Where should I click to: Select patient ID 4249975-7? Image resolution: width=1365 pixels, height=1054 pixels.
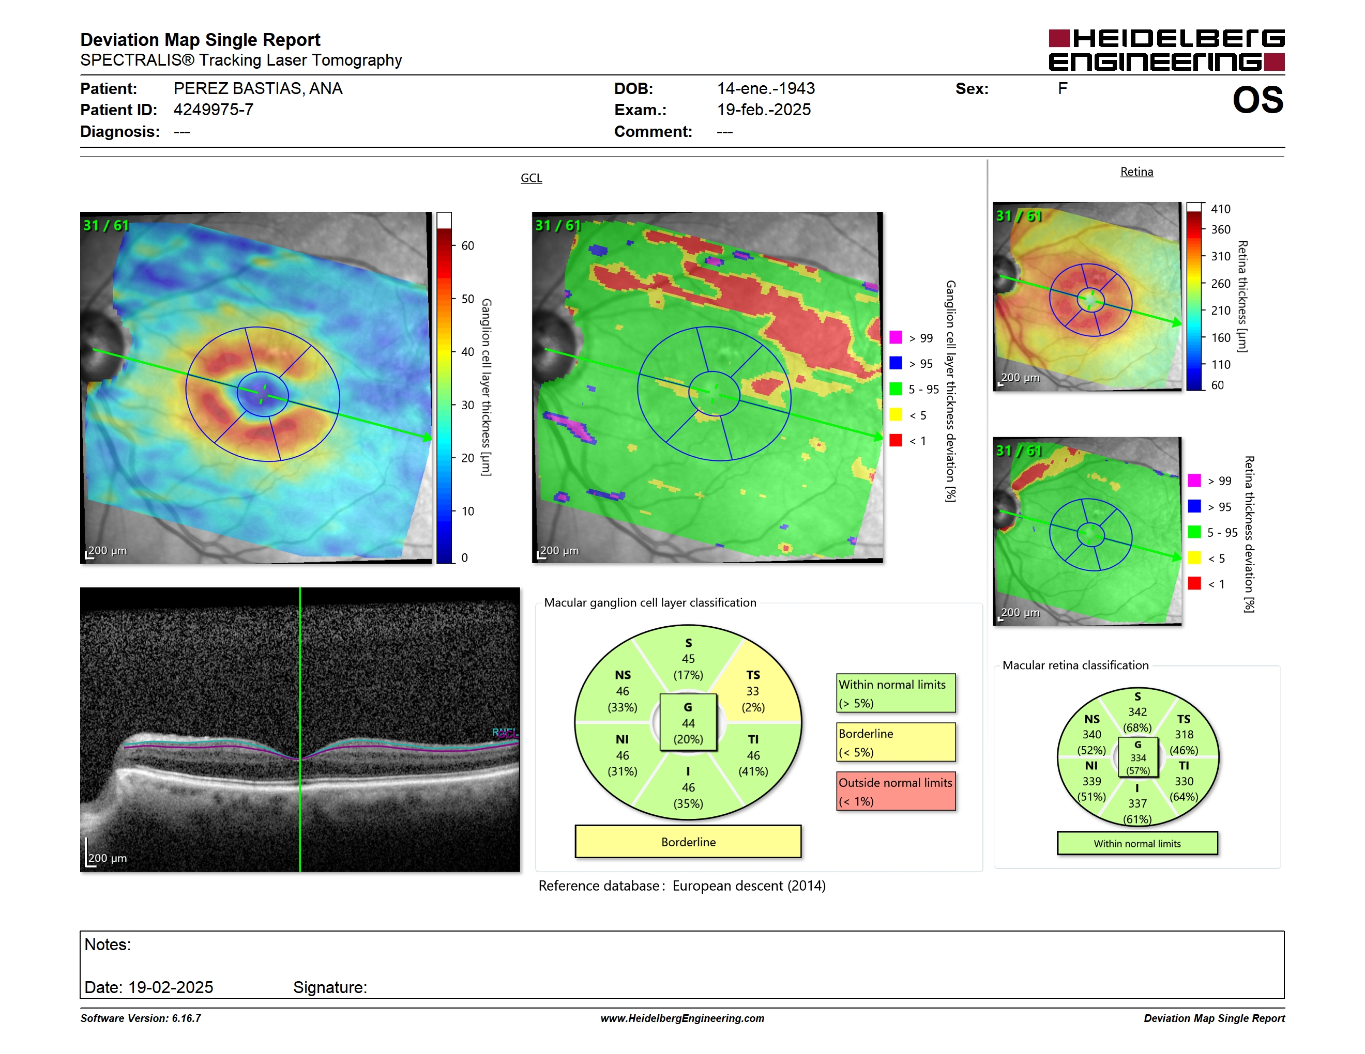(213, 110)
